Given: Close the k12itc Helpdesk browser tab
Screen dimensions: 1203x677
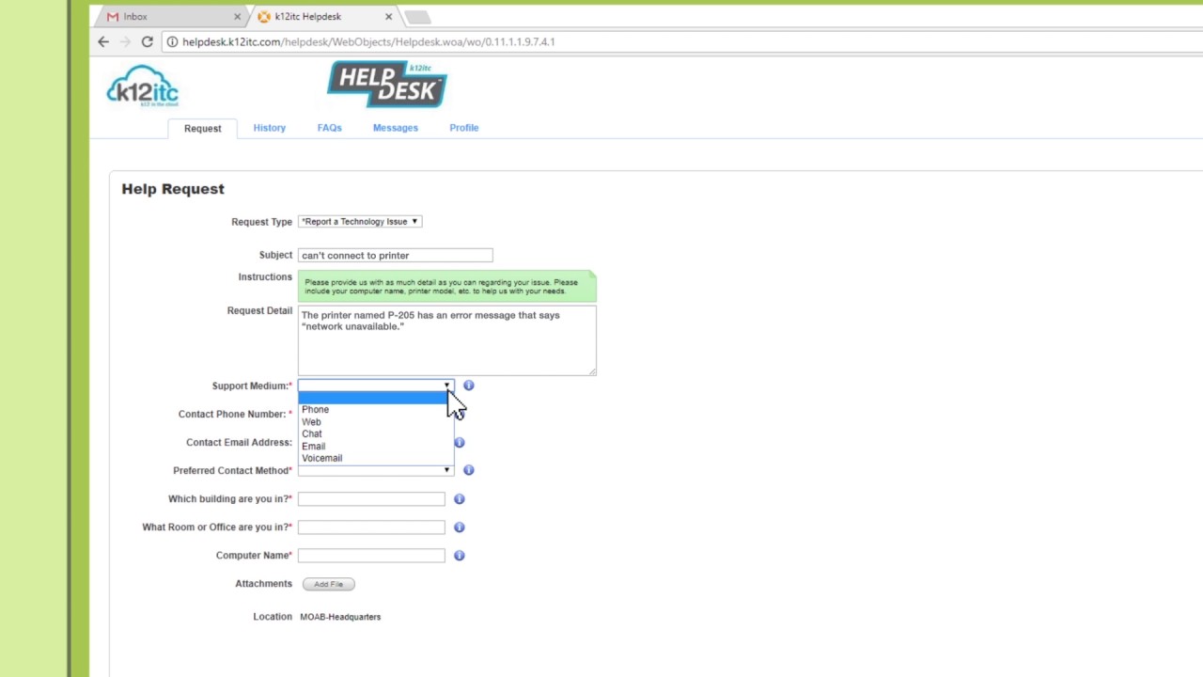Looking at the screenshot, I should (388, 17).
